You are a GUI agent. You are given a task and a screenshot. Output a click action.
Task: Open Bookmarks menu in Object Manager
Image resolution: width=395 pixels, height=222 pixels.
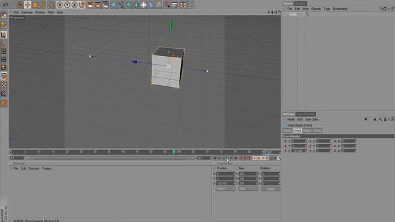pos(340,9)
